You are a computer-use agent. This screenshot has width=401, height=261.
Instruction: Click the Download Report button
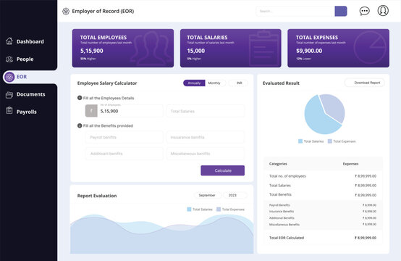tap(365, 83)
